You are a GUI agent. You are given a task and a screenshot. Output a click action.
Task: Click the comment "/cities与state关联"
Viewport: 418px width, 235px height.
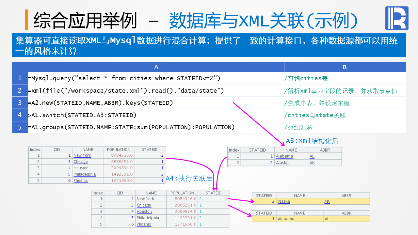315,115
